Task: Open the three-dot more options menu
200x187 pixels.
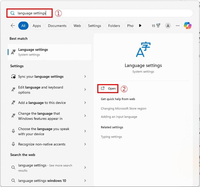Action: pos(178,26)
